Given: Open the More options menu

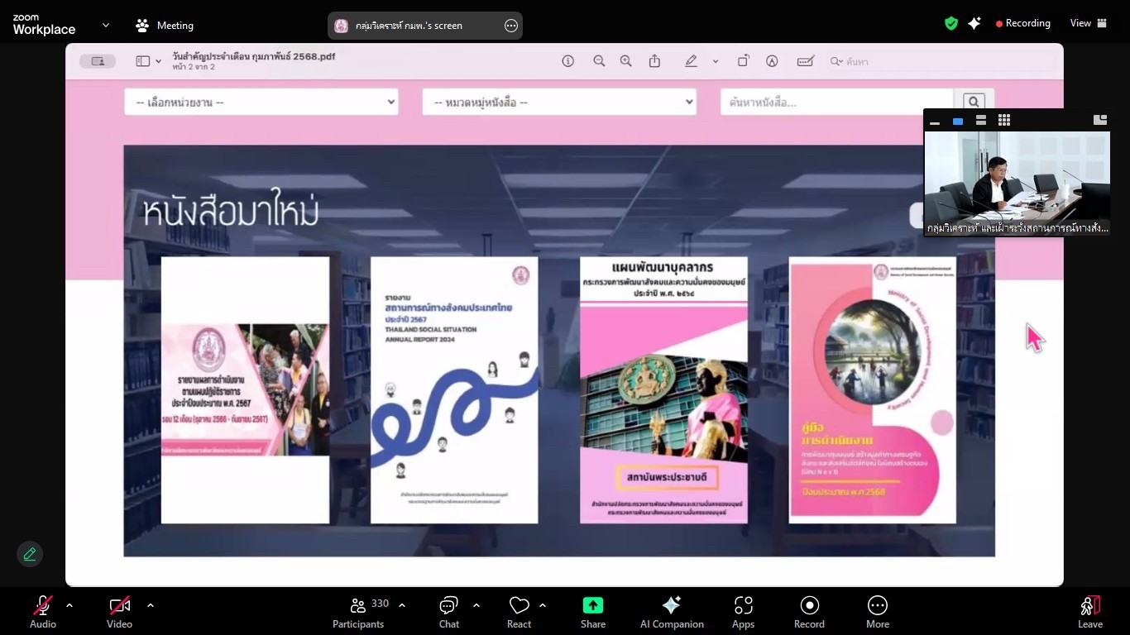Looking at the screenshot, I should (877, 612).
